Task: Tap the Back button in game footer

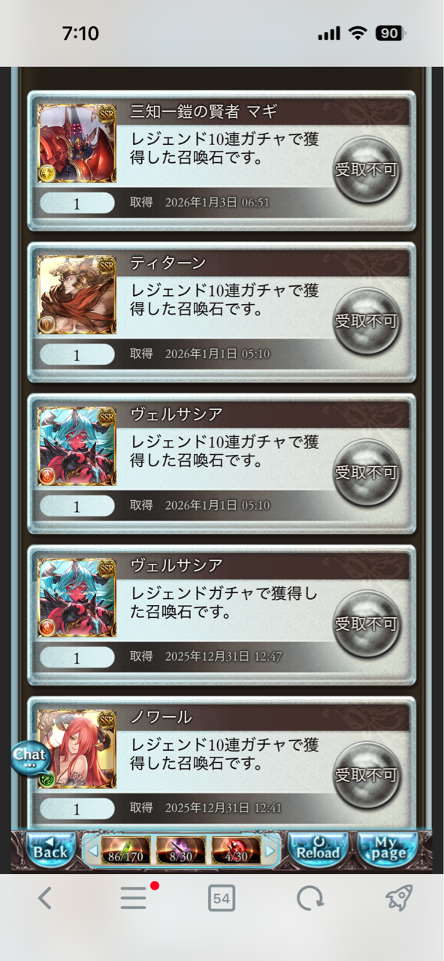Action: pos(50,851)
